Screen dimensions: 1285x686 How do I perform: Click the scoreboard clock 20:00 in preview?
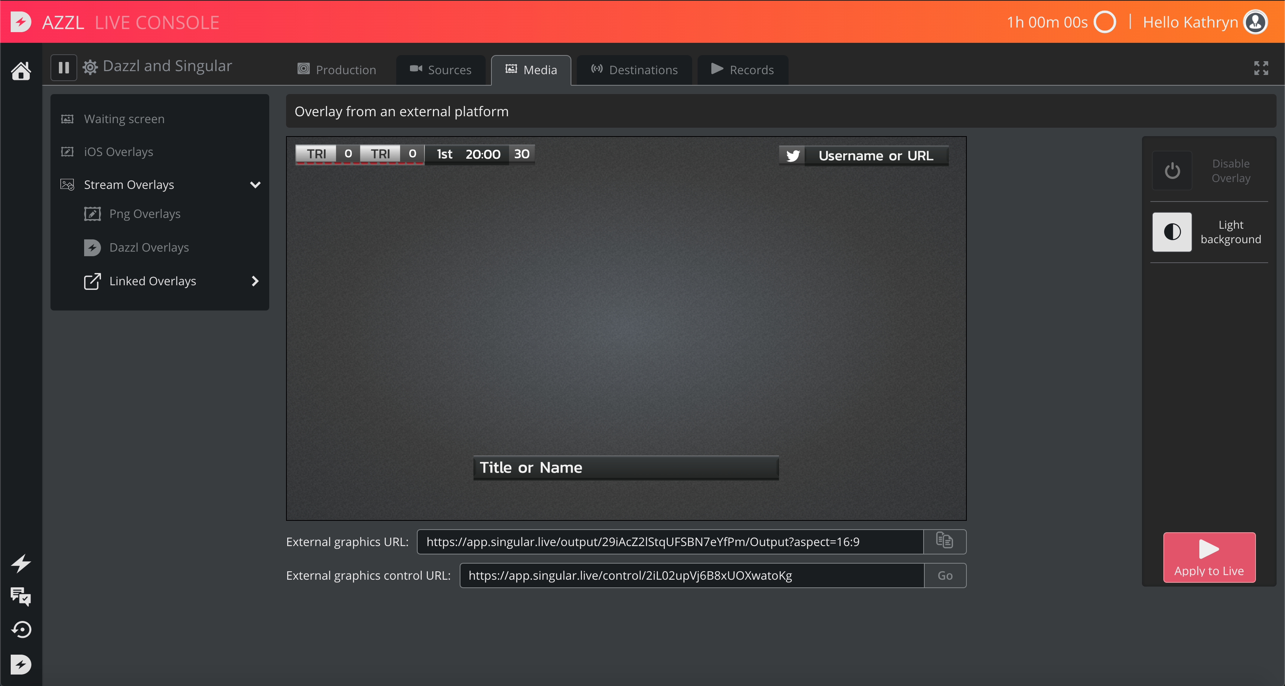[483, 154]
